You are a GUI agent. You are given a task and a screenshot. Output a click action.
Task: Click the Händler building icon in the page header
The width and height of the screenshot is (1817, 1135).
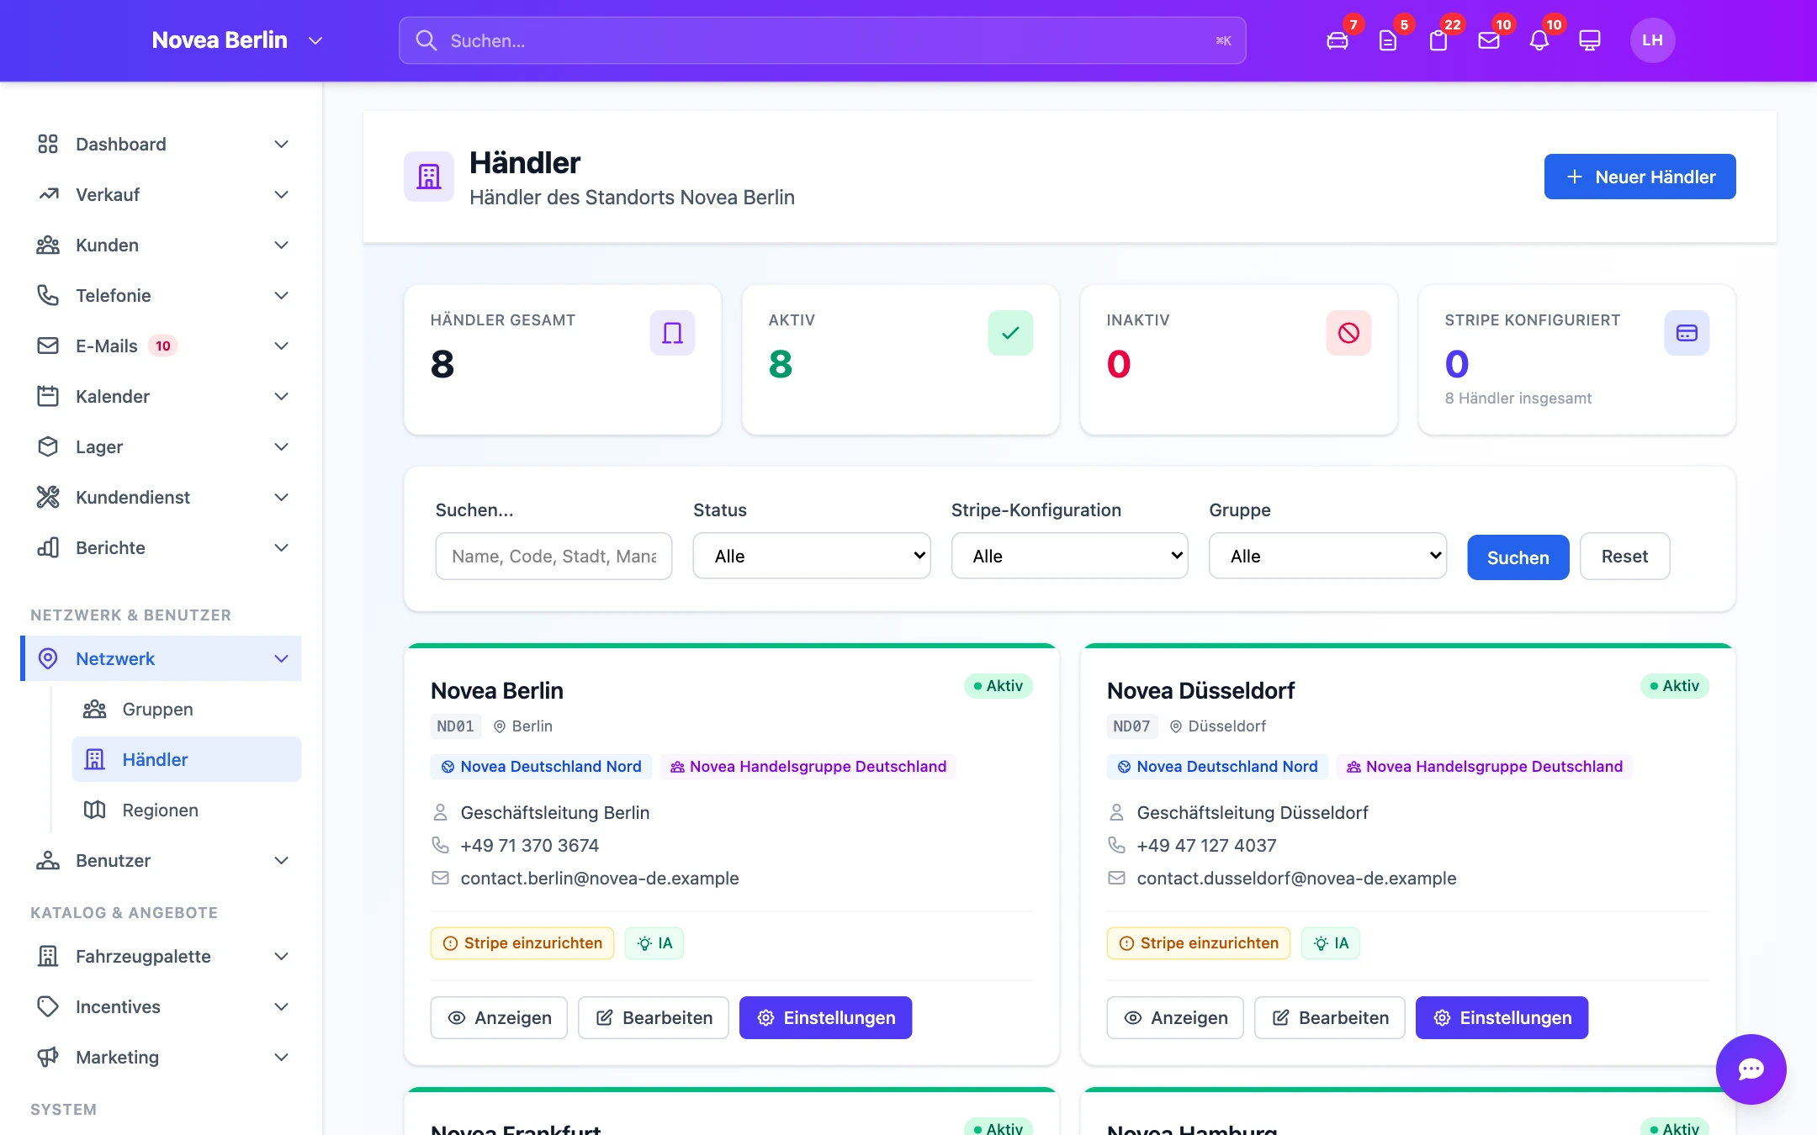429,177
